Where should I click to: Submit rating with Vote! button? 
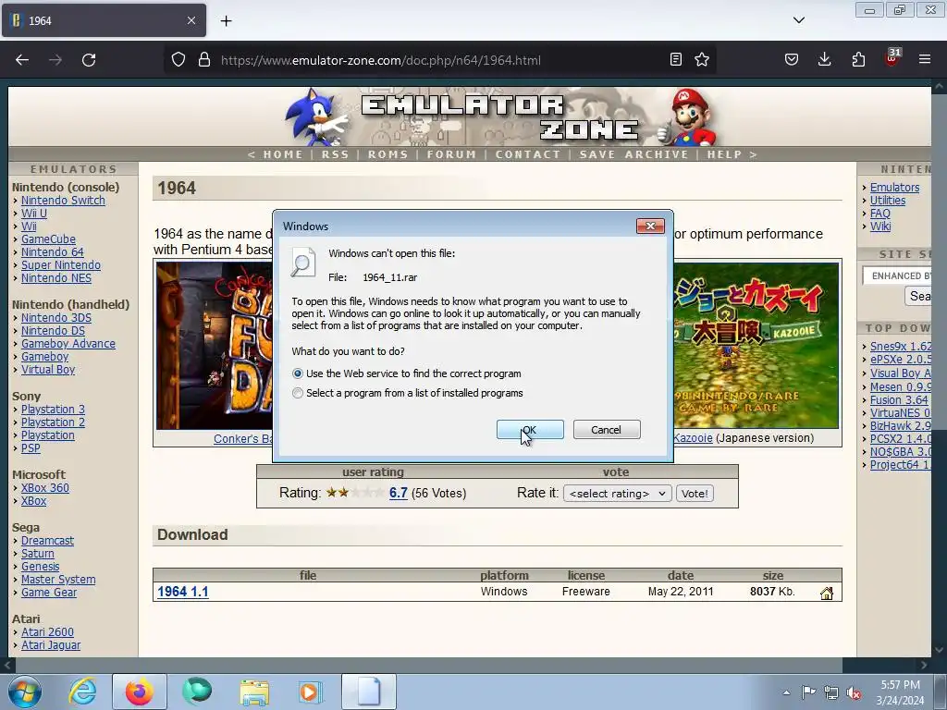[695, 494]
